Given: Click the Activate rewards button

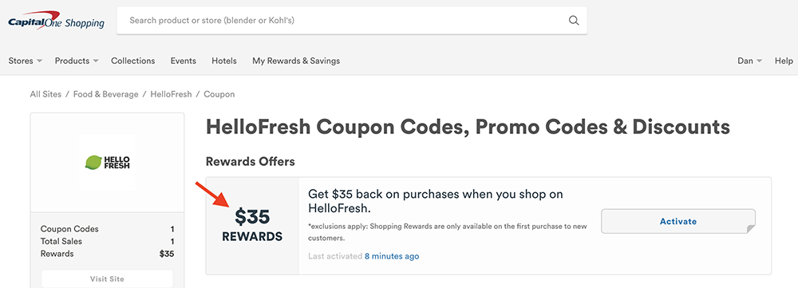Looking at the screenshot, I should click(x=678, y=221).
